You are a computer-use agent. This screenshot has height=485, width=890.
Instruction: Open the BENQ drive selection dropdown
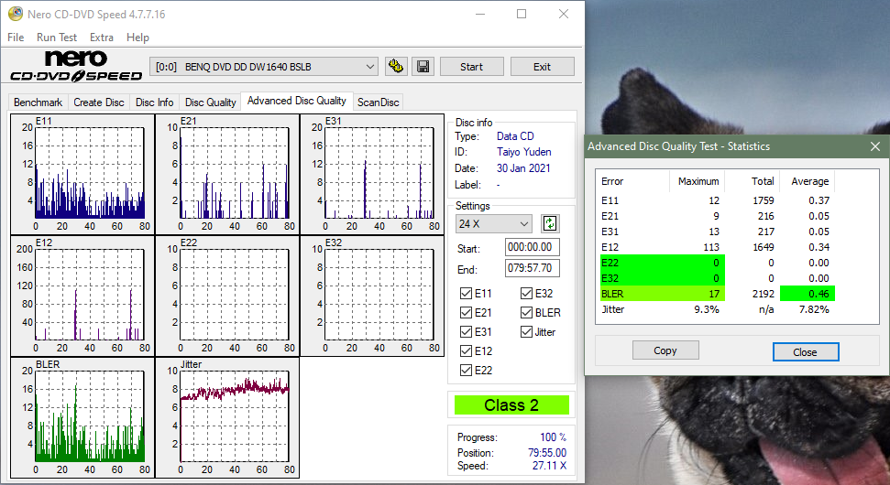click(x=264, y=66)
